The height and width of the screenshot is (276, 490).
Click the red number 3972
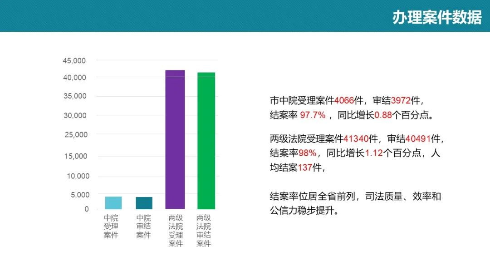(x=401, y=101)
